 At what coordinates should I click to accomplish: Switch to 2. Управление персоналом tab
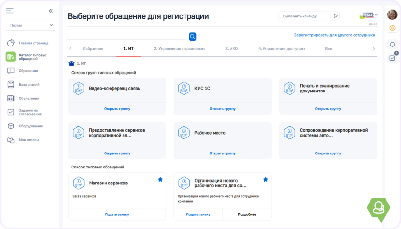179,49
